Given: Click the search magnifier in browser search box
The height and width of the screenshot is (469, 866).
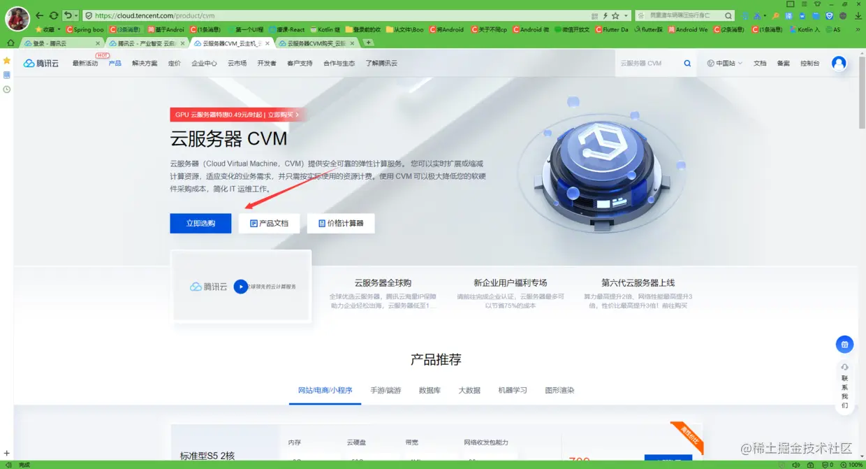Looking at the screenshot, I should coord(728,15).
